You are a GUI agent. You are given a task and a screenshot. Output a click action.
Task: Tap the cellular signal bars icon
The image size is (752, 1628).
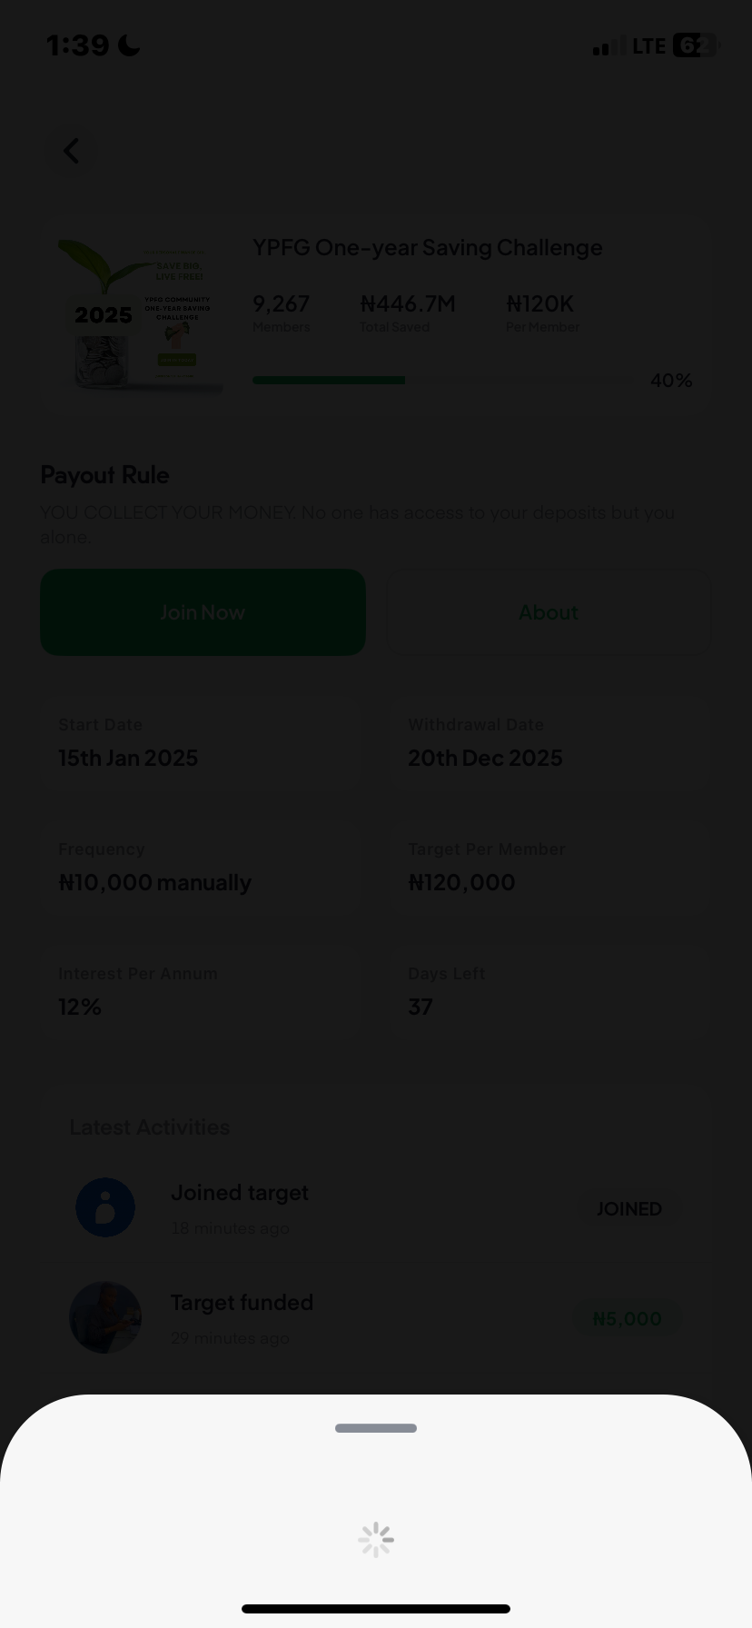click(x=609, y=46)
